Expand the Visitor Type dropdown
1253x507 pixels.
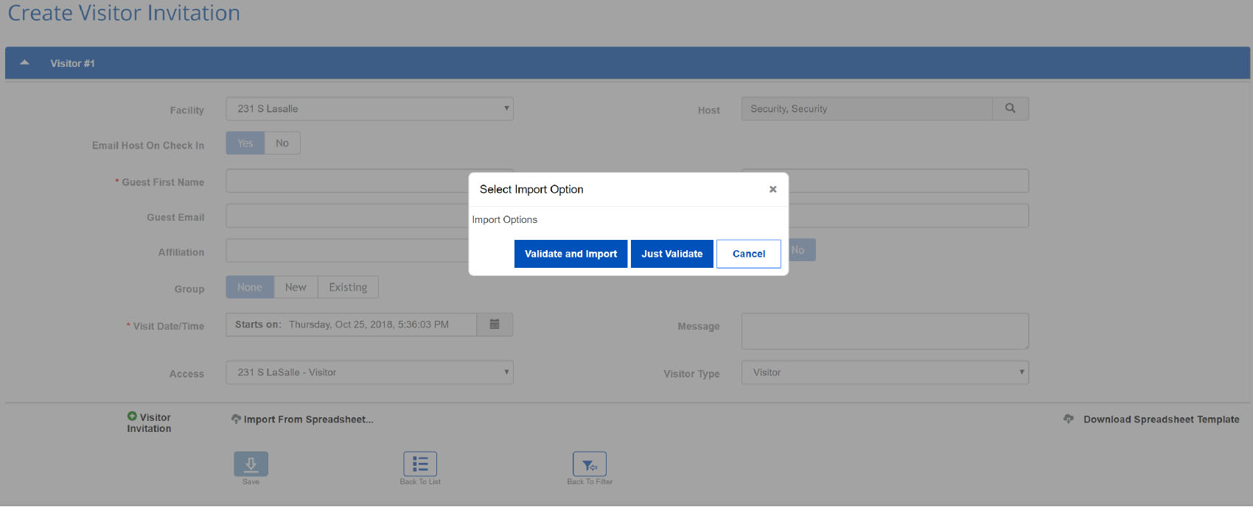point(884,372)
